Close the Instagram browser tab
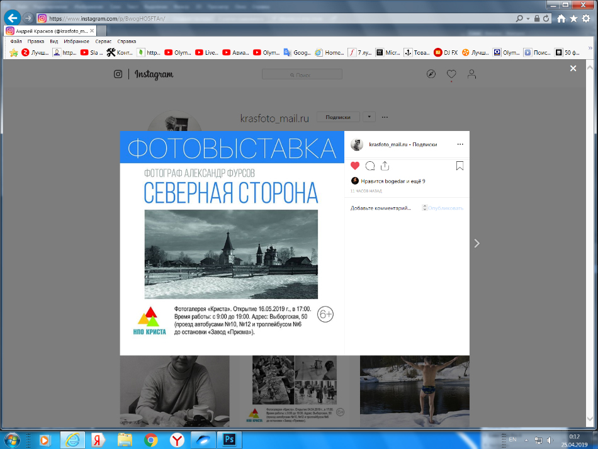The width and height of the screenshot is (598, 449). tap(92, 31)
